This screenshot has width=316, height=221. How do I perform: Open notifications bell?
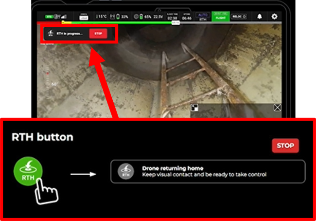click(x=259, y=17)
